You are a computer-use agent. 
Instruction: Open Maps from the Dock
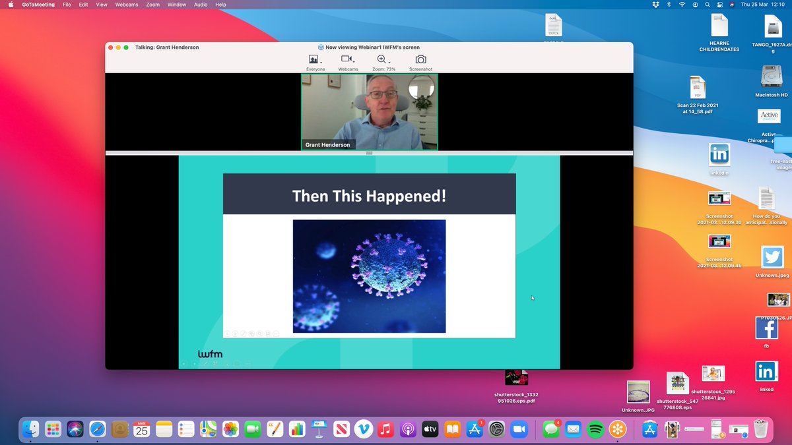coord(209,429)
